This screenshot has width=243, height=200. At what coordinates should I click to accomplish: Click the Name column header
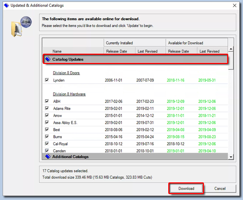coord(57,51)
